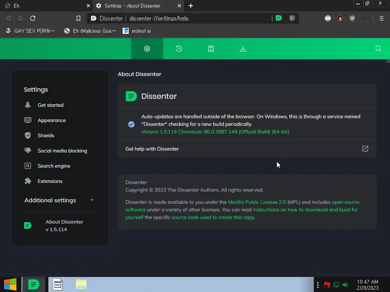The image size is (390, 292).
Task: Open Extensions settings
Action: click(50, 181)
